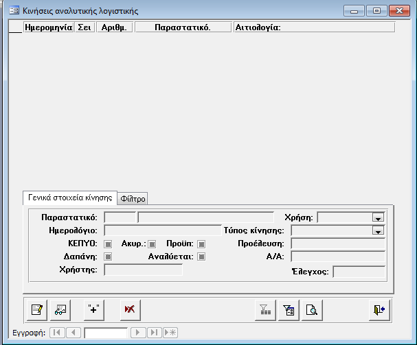Toggle the ΚΕΠΥΟ checkbox
This screenshot has height=345, width=417.
(x=107, y=243)
